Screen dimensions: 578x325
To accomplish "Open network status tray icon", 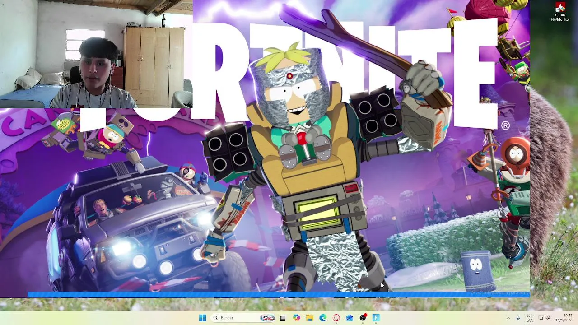I will pyautogui.click(x=541, y=318).
